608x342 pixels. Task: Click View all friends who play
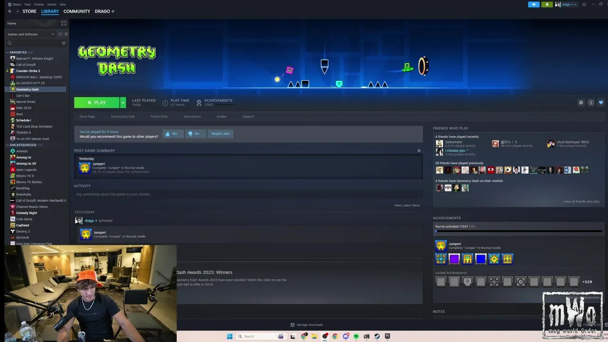tap(581, 201)
